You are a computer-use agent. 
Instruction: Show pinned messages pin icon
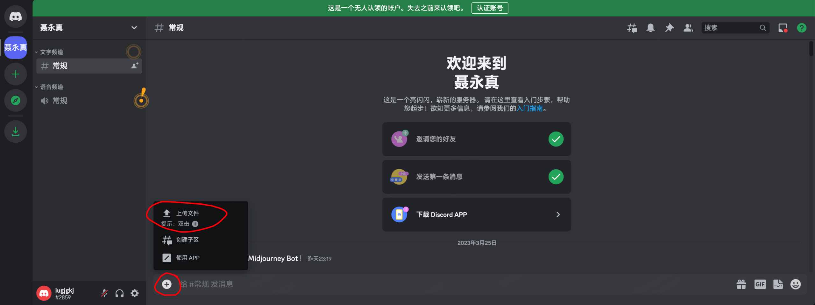tap(669, 28)
